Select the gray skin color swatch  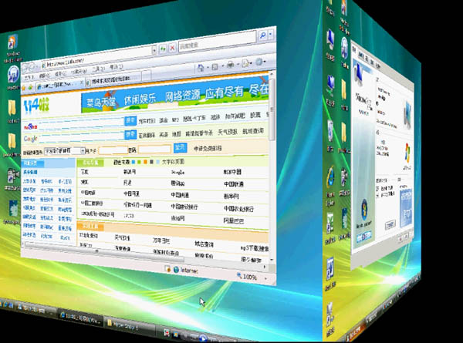[x=151, y=162]
